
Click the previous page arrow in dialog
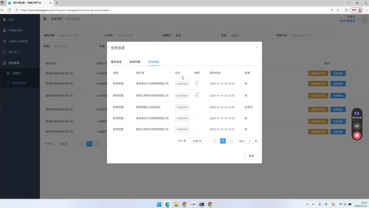215,141
